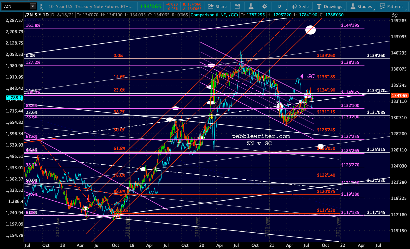This screenshot has width=410, height=249.
Task: Click the orange 50.0% Fibonacci label
Action: [x=119, y=130]
